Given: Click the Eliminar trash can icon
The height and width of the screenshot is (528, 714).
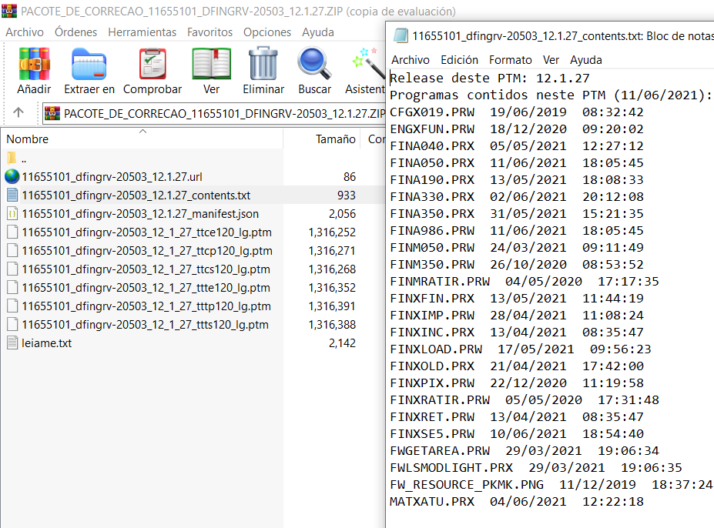Looking at the screenshot, I should 263,63.
